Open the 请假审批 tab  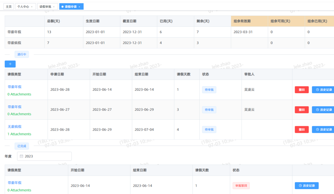[x=45, y=7]
